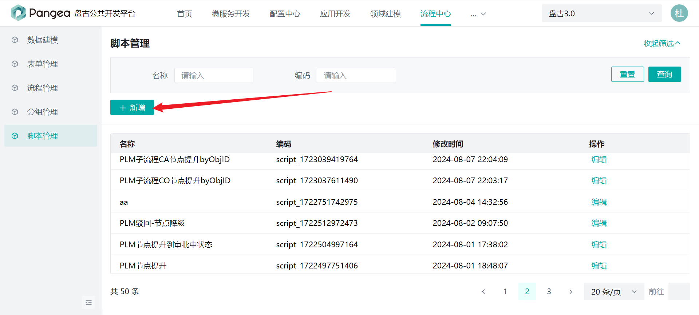Screen dimensions: 699x315
Task: Click timestamp 2024-08-07 22:04:09
Action: click(x=470, y=160)
